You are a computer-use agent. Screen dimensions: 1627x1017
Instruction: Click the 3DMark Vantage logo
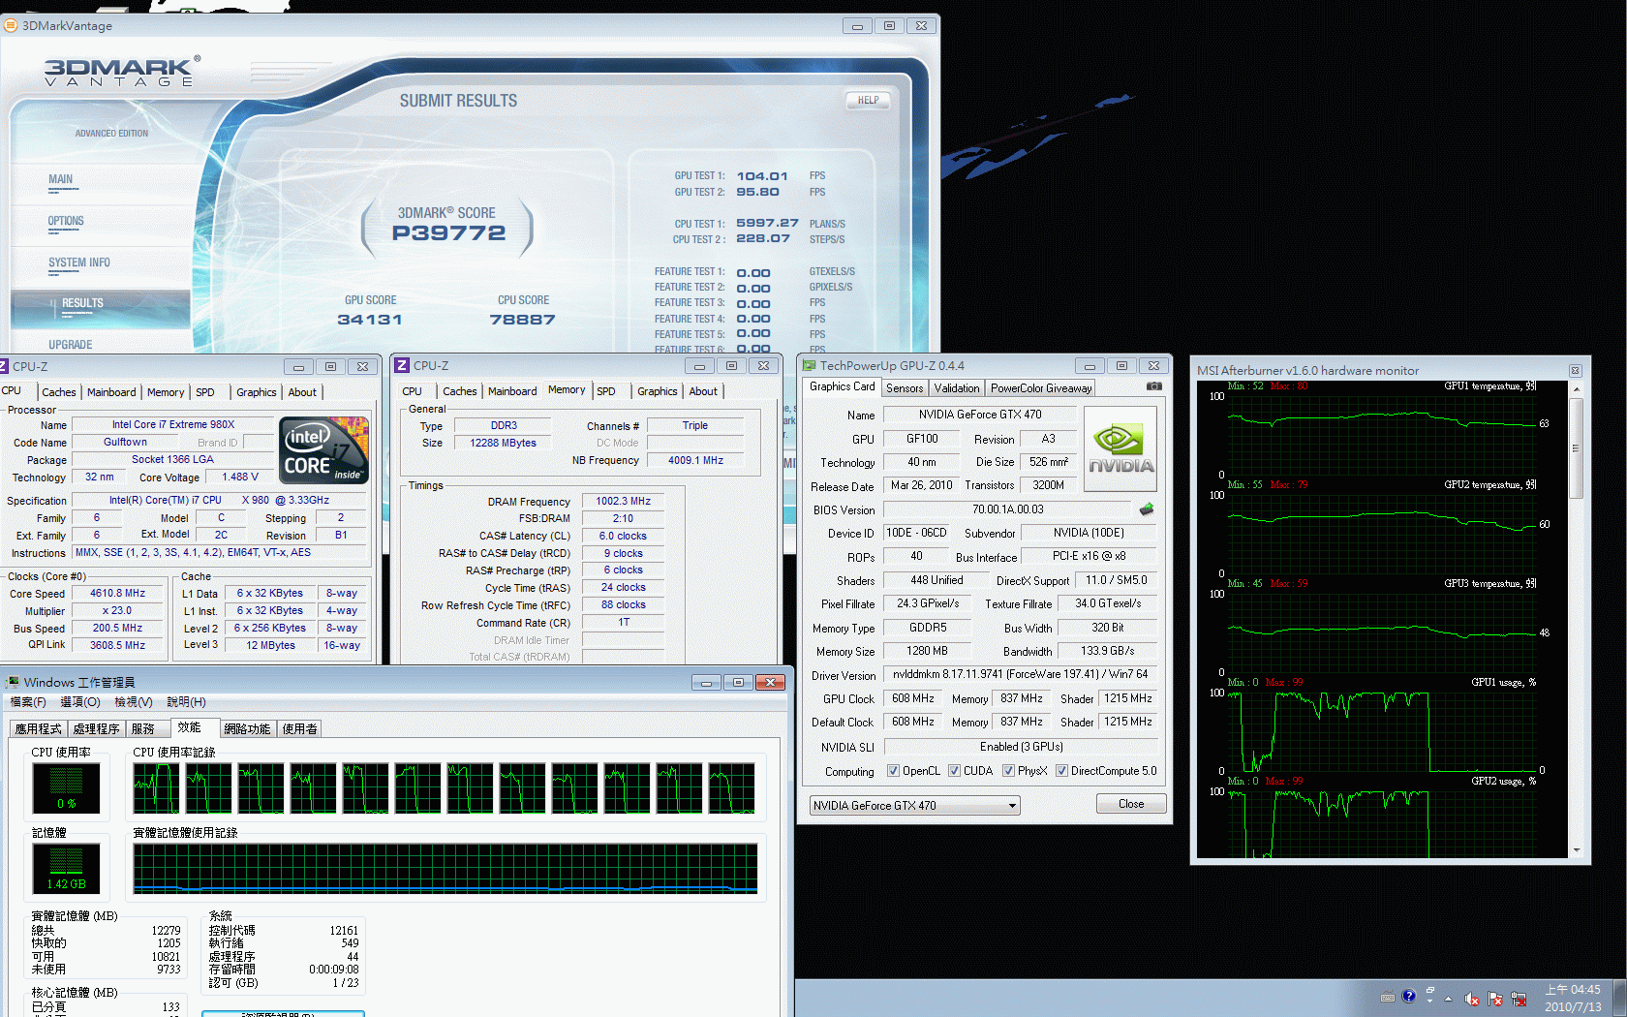122,72
